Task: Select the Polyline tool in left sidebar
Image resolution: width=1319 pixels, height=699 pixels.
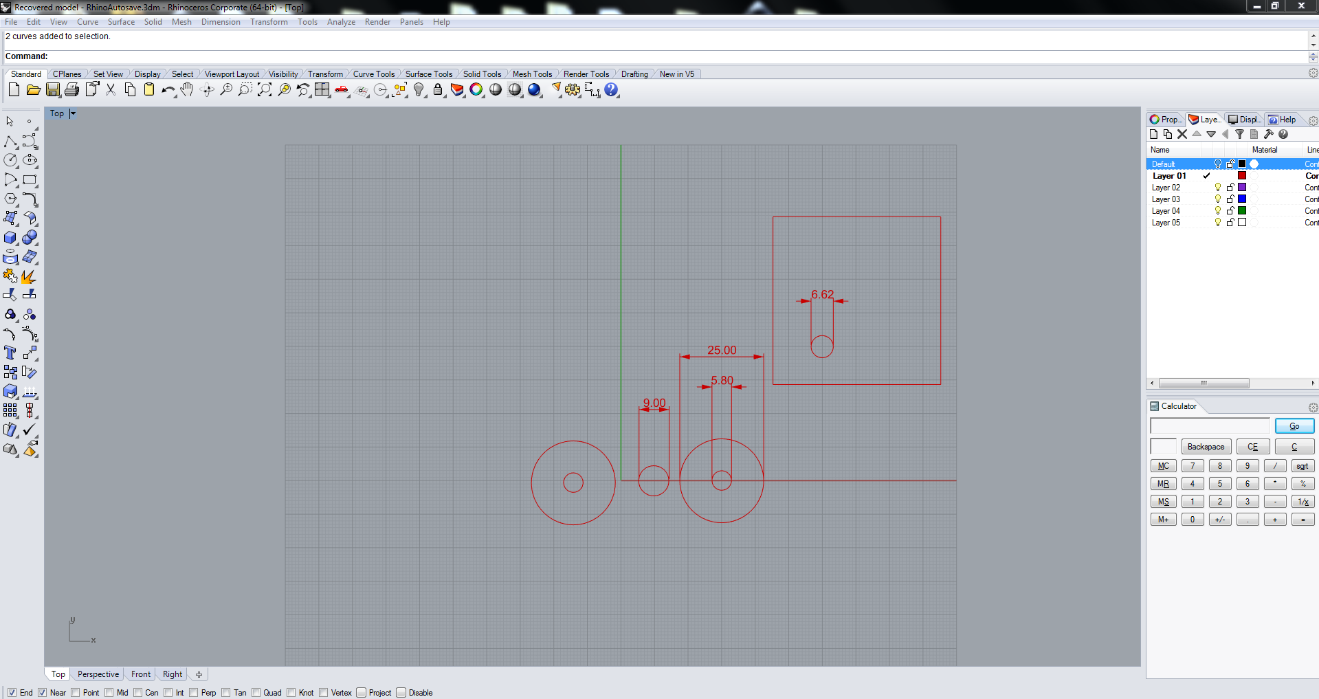Action: click(10, 141)
